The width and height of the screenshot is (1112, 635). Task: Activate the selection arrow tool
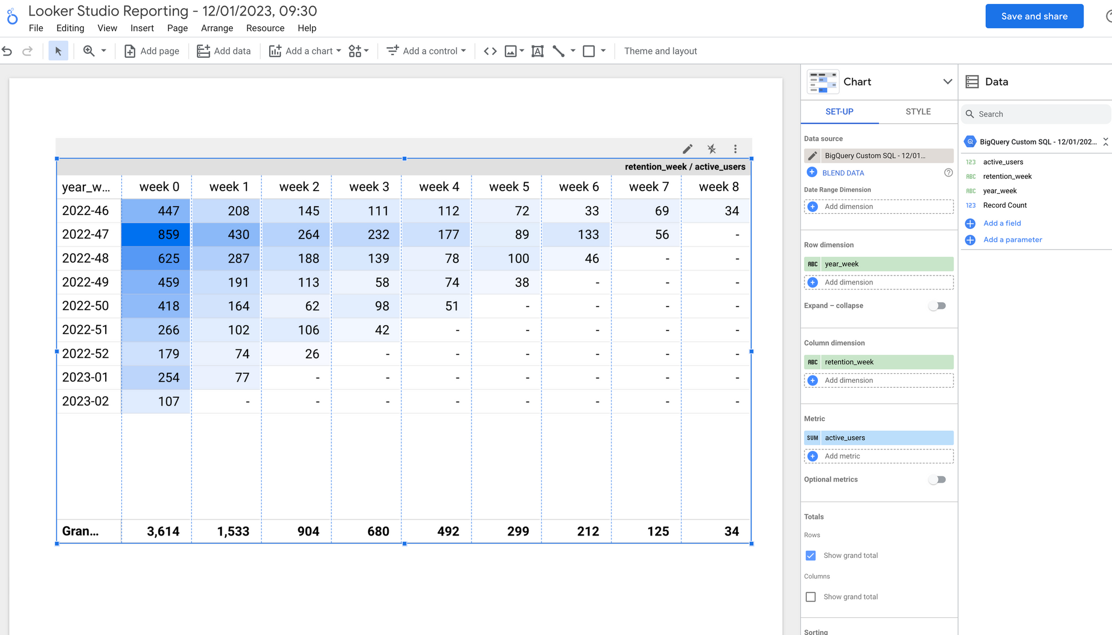(58, 51)
